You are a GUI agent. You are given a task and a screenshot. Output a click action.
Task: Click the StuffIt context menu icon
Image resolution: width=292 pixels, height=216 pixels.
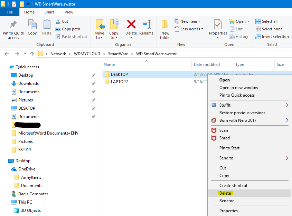pos(214,105)
